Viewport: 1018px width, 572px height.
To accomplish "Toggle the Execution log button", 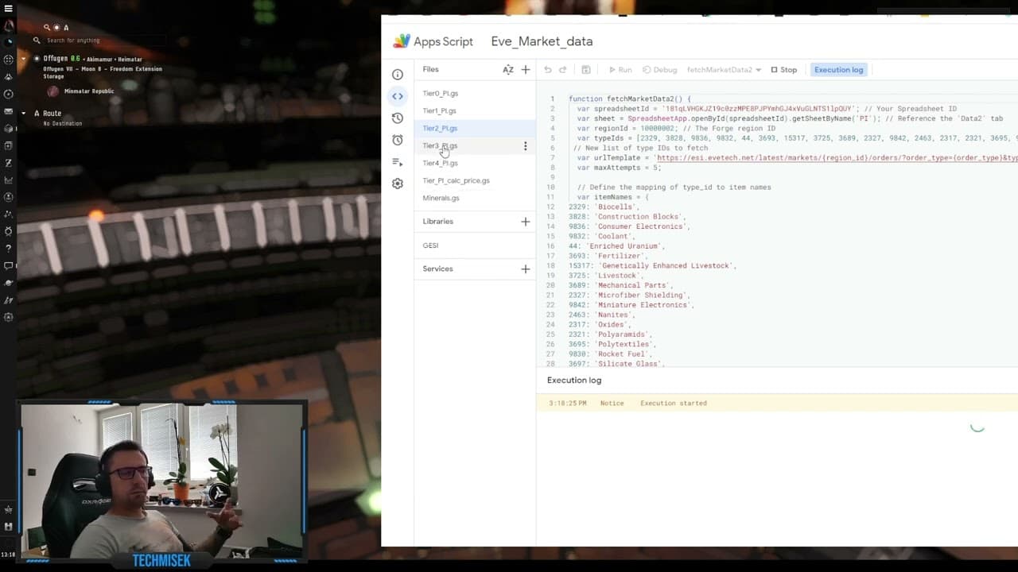I will pos(839,70).
